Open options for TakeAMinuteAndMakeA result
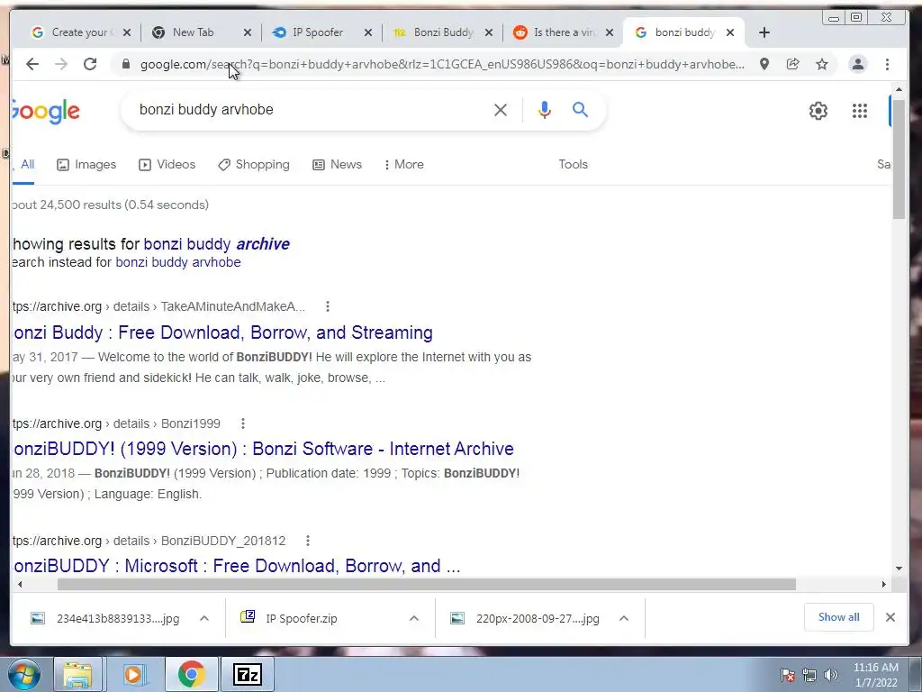The width and height of the screenshot is (922, 692). point(328,306)
